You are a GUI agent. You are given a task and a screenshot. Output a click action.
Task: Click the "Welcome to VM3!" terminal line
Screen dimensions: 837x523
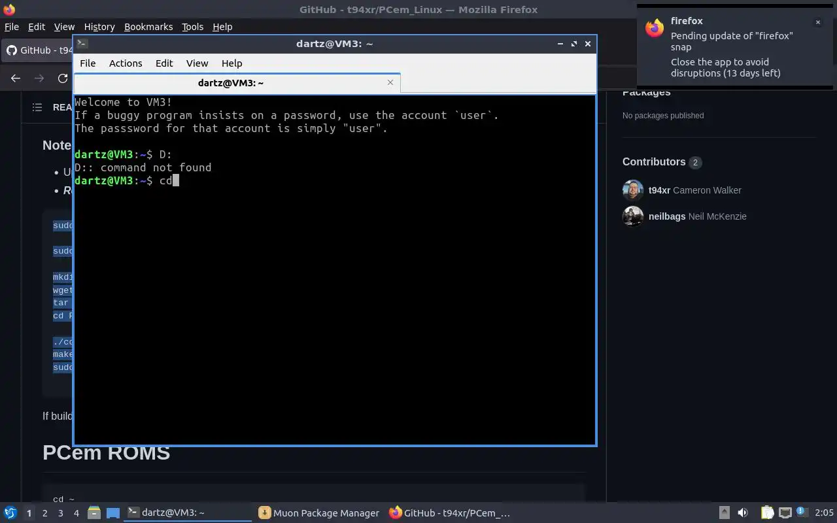click(123, 102)
